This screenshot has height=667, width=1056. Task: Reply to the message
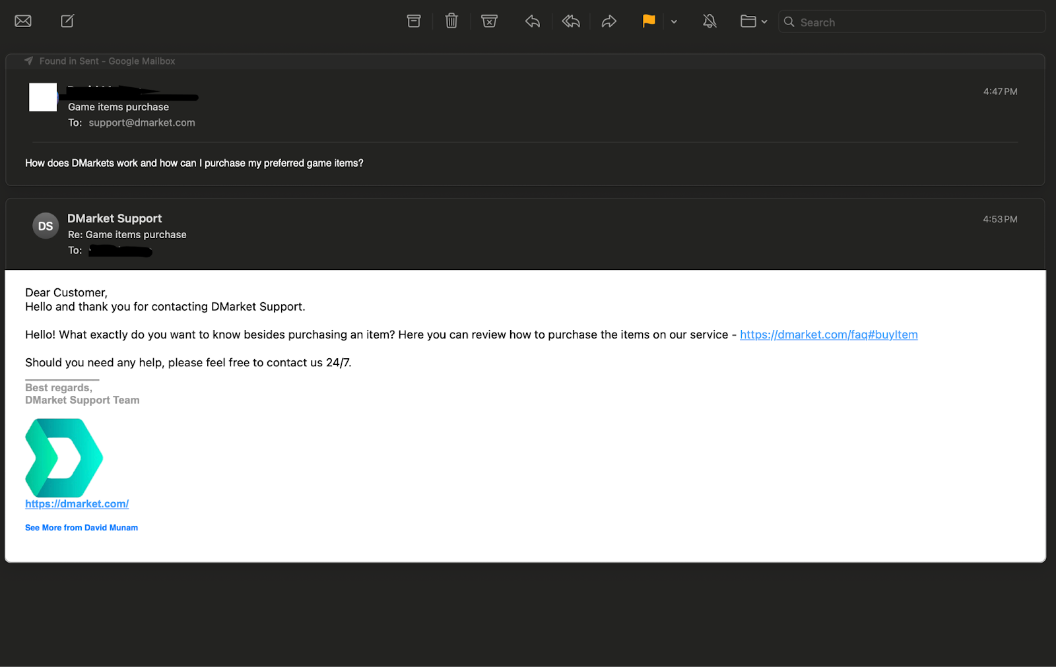coord(533,22)
